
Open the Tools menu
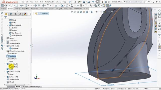coord(42,2)
